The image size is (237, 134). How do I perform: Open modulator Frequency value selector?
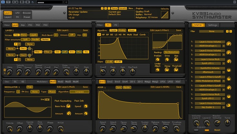[18, 92]
